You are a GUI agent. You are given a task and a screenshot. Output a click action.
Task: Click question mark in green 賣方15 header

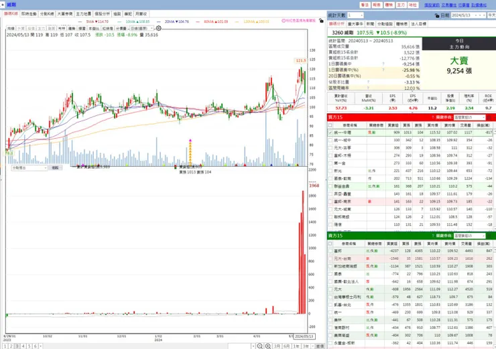pyautogui.click(x=433, y=236)
